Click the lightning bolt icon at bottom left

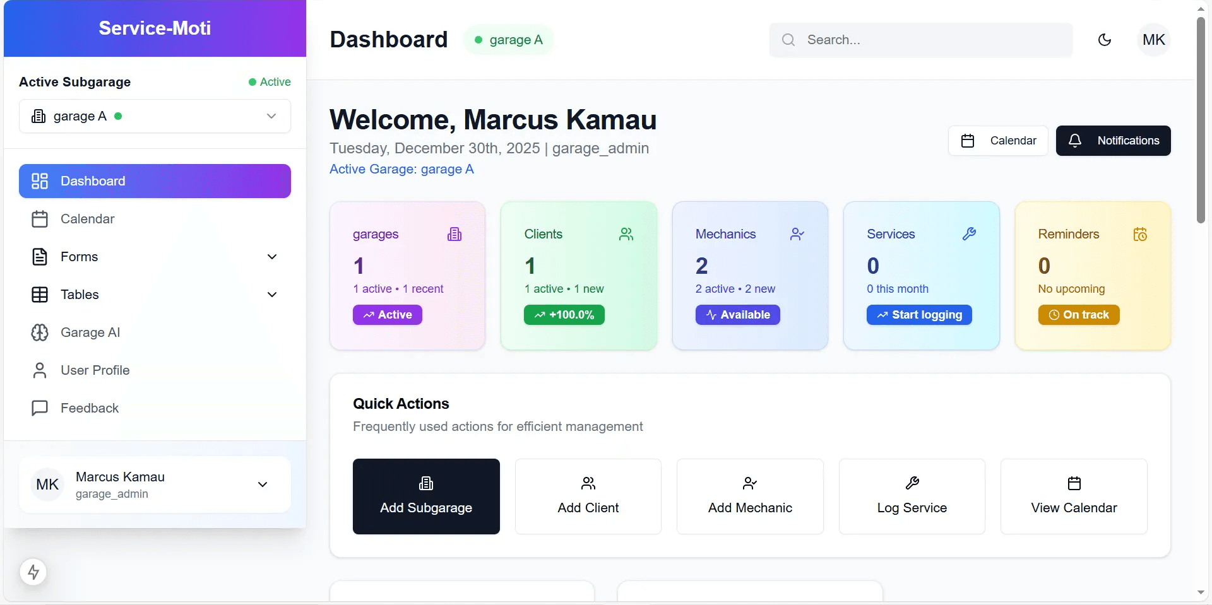[x=33, y=572]
